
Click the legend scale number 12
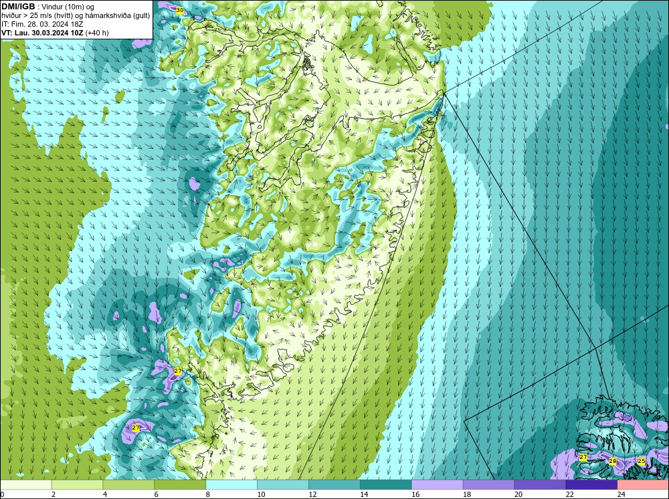312,494
